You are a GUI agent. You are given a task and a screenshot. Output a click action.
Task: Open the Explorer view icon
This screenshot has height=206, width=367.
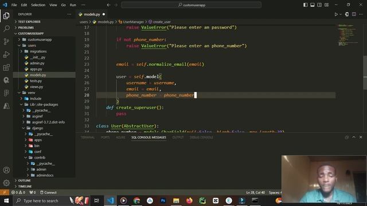[x=6, y=15]
